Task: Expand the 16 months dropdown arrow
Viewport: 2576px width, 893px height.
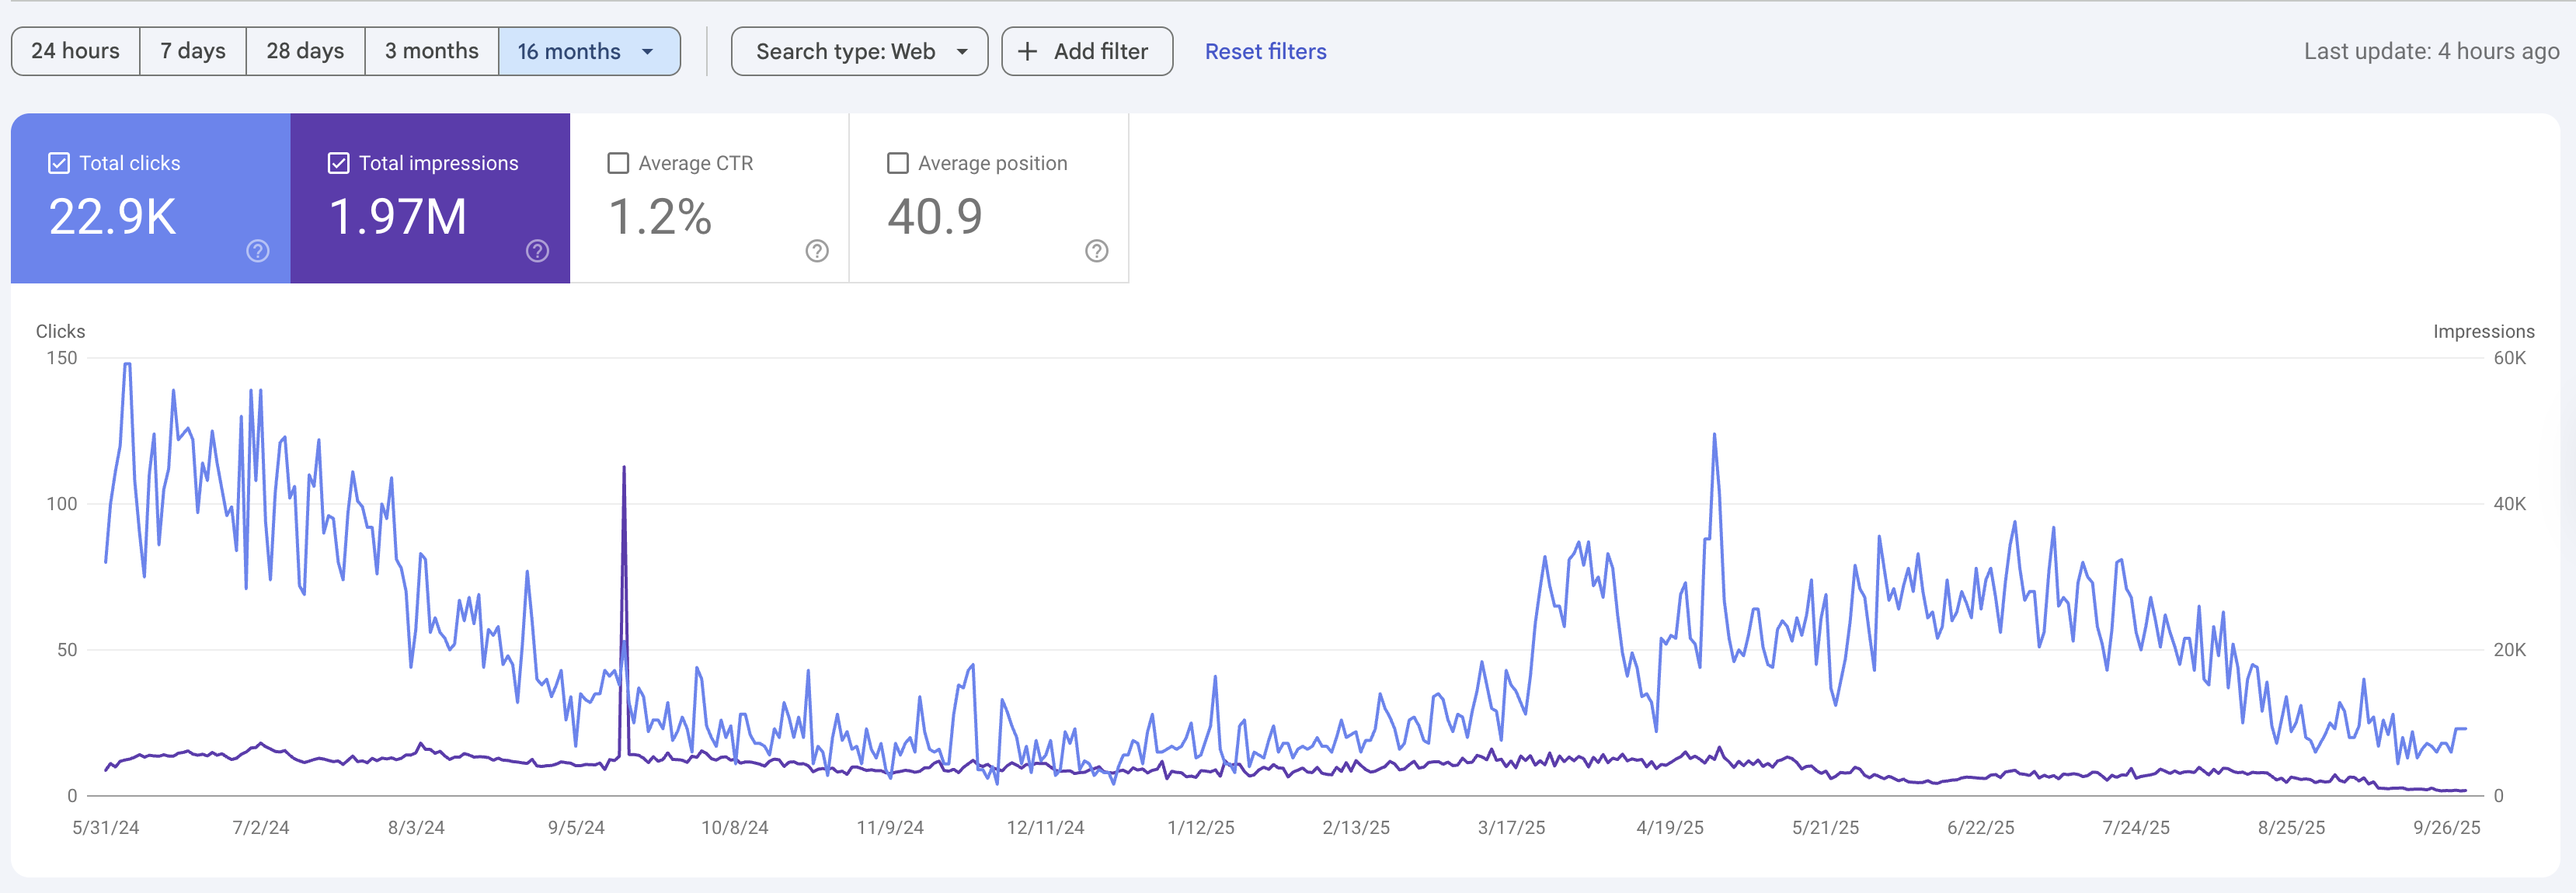Action: (648, 52)
